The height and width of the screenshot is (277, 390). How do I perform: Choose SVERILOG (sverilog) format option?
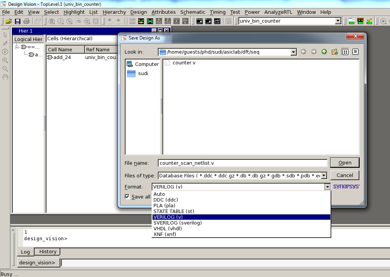tap(241, 223)
